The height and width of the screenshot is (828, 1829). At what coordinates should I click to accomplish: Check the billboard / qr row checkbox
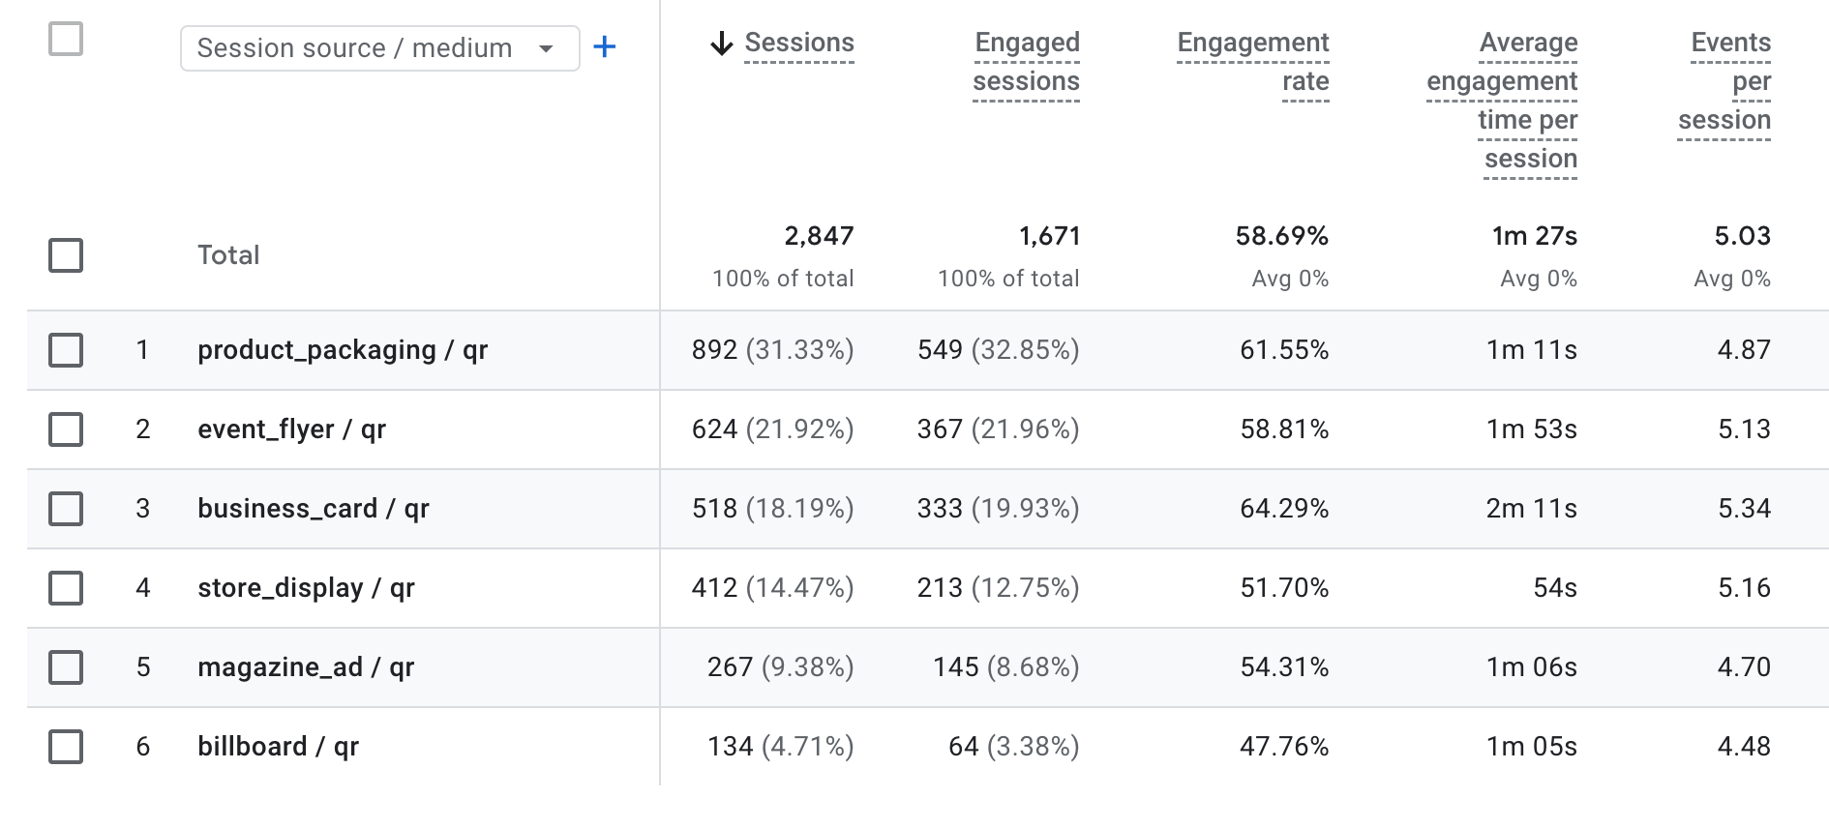[x=66, y=747]
